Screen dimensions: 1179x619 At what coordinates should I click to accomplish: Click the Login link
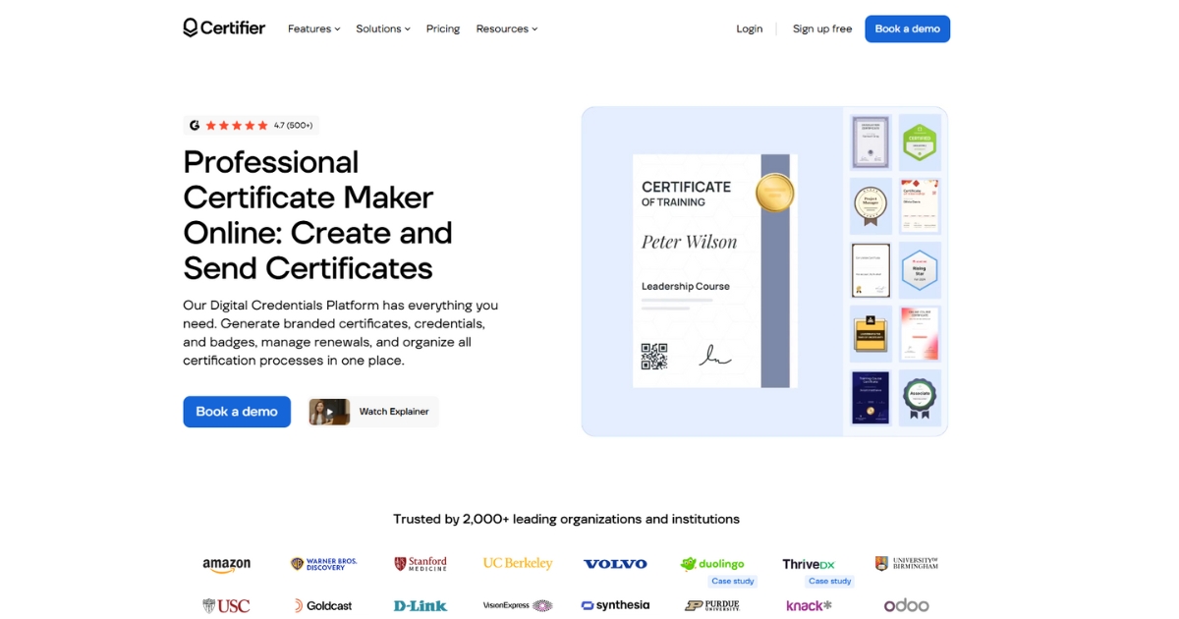[750, 28]
